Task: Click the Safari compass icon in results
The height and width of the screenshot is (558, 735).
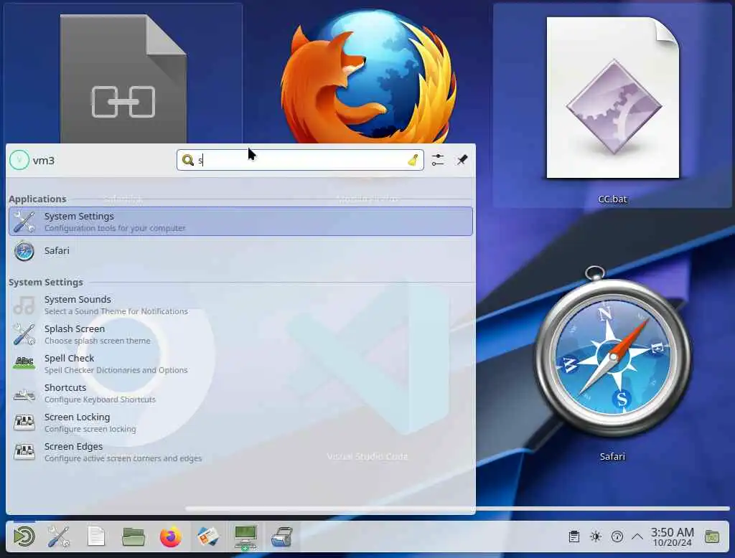Action: [24, 251]
